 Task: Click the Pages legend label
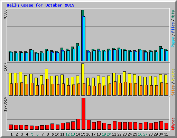[x=173, y=42]
